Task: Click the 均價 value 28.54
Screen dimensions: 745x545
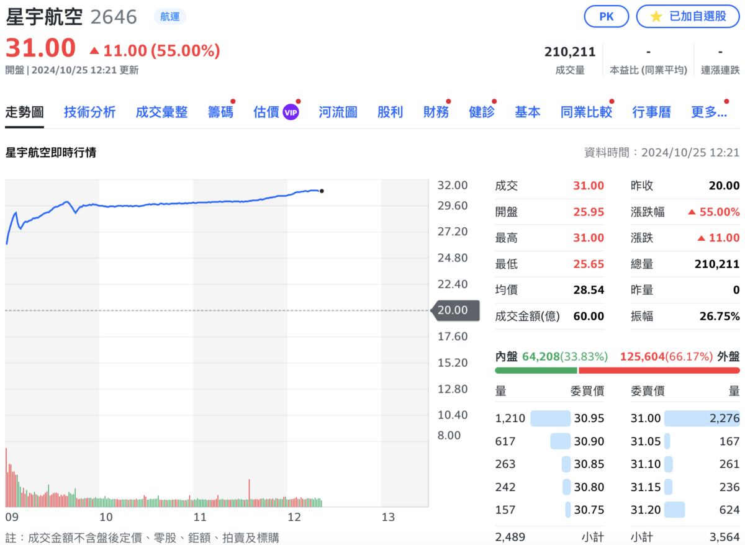Action: pos(589,290)
